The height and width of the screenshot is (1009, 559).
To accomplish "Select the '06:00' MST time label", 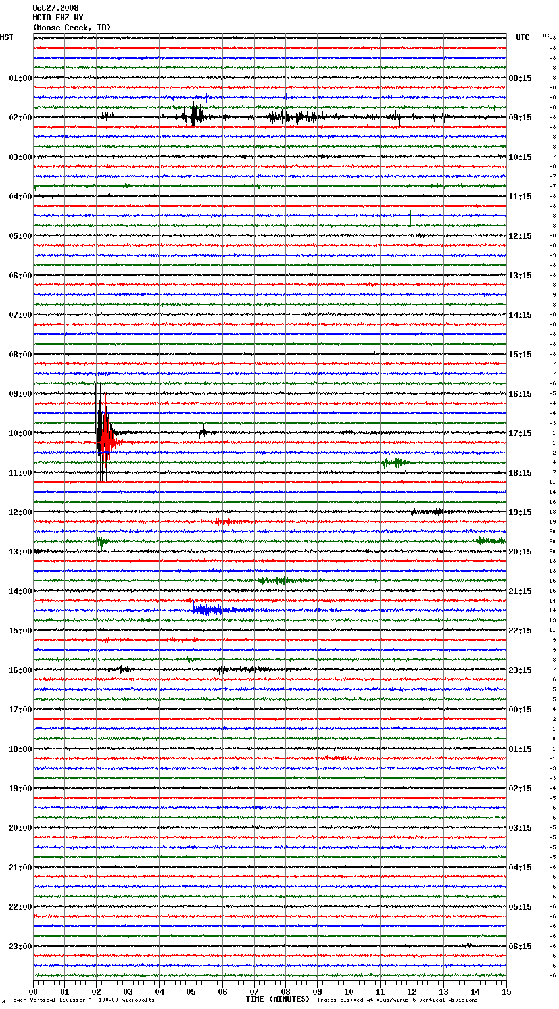I will [20, 276].
